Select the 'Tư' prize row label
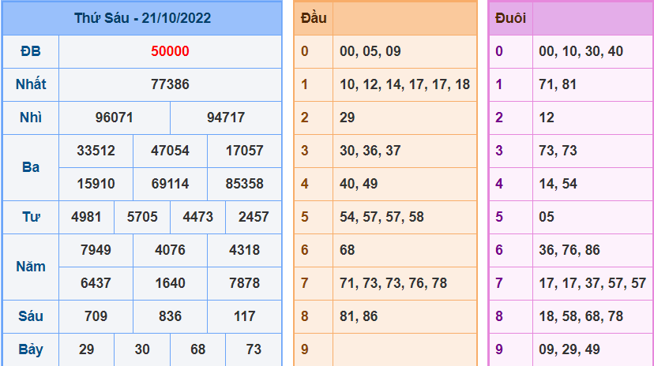 31,217
